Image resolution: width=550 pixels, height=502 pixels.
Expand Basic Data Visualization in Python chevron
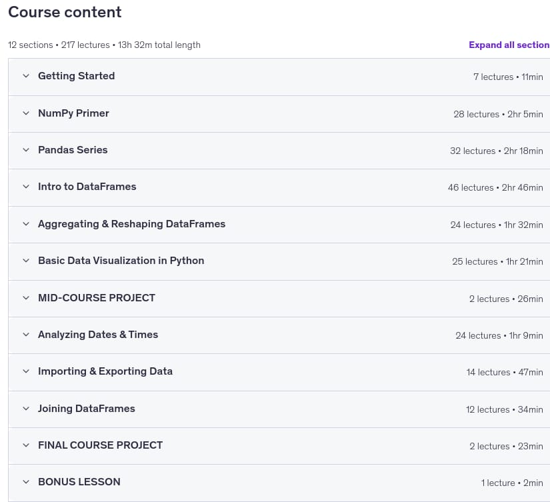[26, 260]
